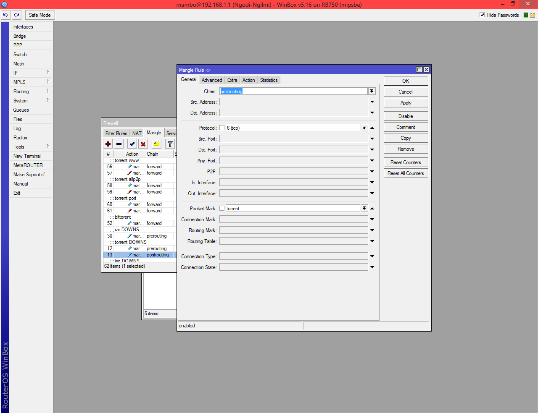Enable rule with blue checkmark icon
538x413 pixels.
coord(132,144)
